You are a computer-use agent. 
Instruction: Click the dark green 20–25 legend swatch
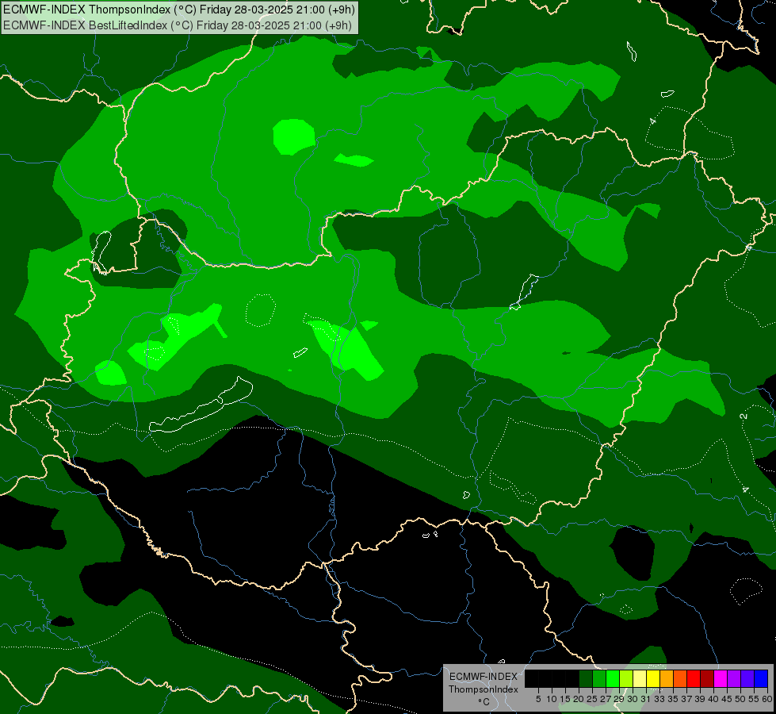coord(586,678)
